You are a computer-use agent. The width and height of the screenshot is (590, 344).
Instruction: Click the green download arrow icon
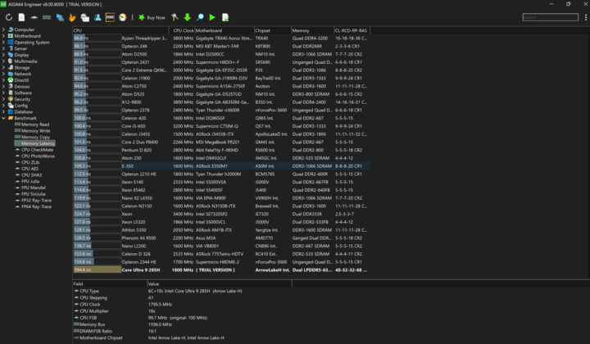pos(188,17)
